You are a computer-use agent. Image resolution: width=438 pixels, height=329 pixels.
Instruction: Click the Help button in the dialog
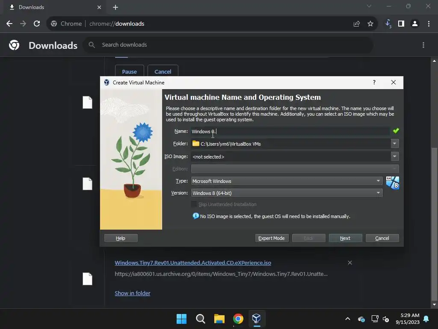point(121,238)
